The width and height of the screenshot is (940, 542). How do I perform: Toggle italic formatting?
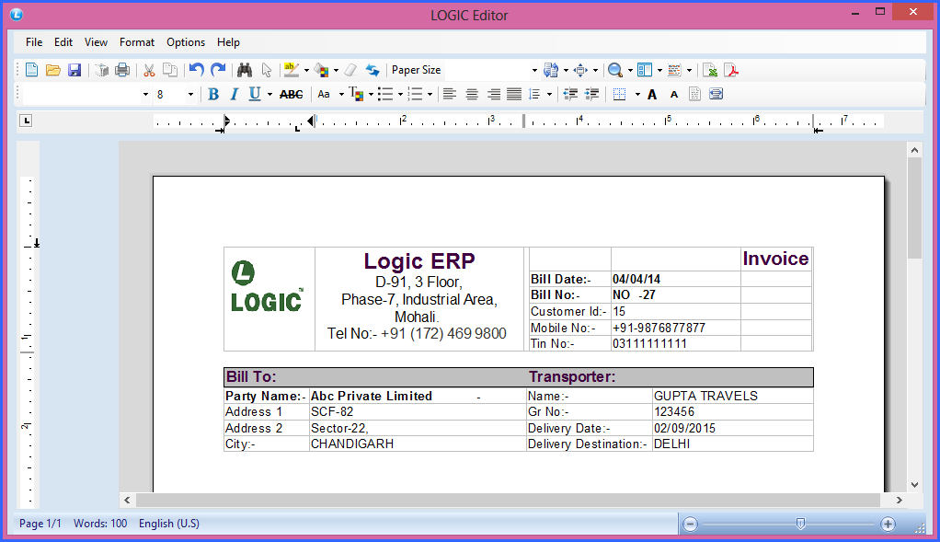pos(235,94)
